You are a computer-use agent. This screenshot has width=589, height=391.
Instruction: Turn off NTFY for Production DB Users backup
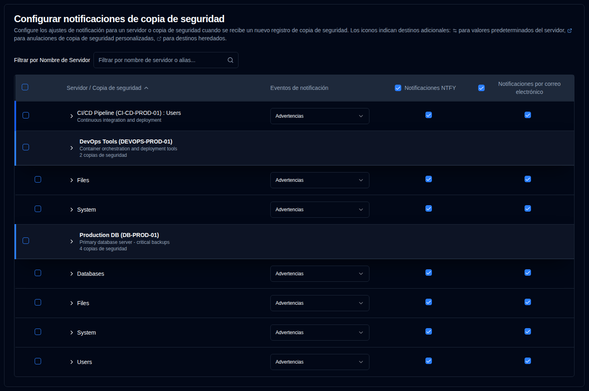pyautogui.click(x=429, y=361)
